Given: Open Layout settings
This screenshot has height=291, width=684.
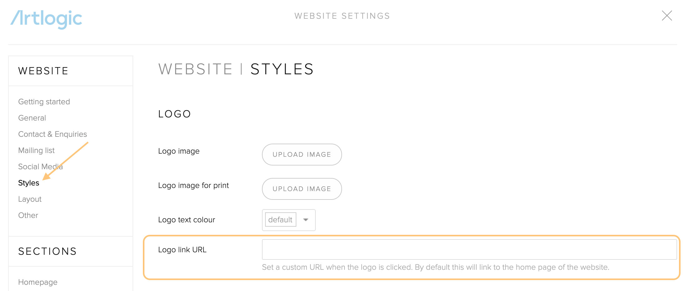Looking at the screenshot, I should click(30, 199).
